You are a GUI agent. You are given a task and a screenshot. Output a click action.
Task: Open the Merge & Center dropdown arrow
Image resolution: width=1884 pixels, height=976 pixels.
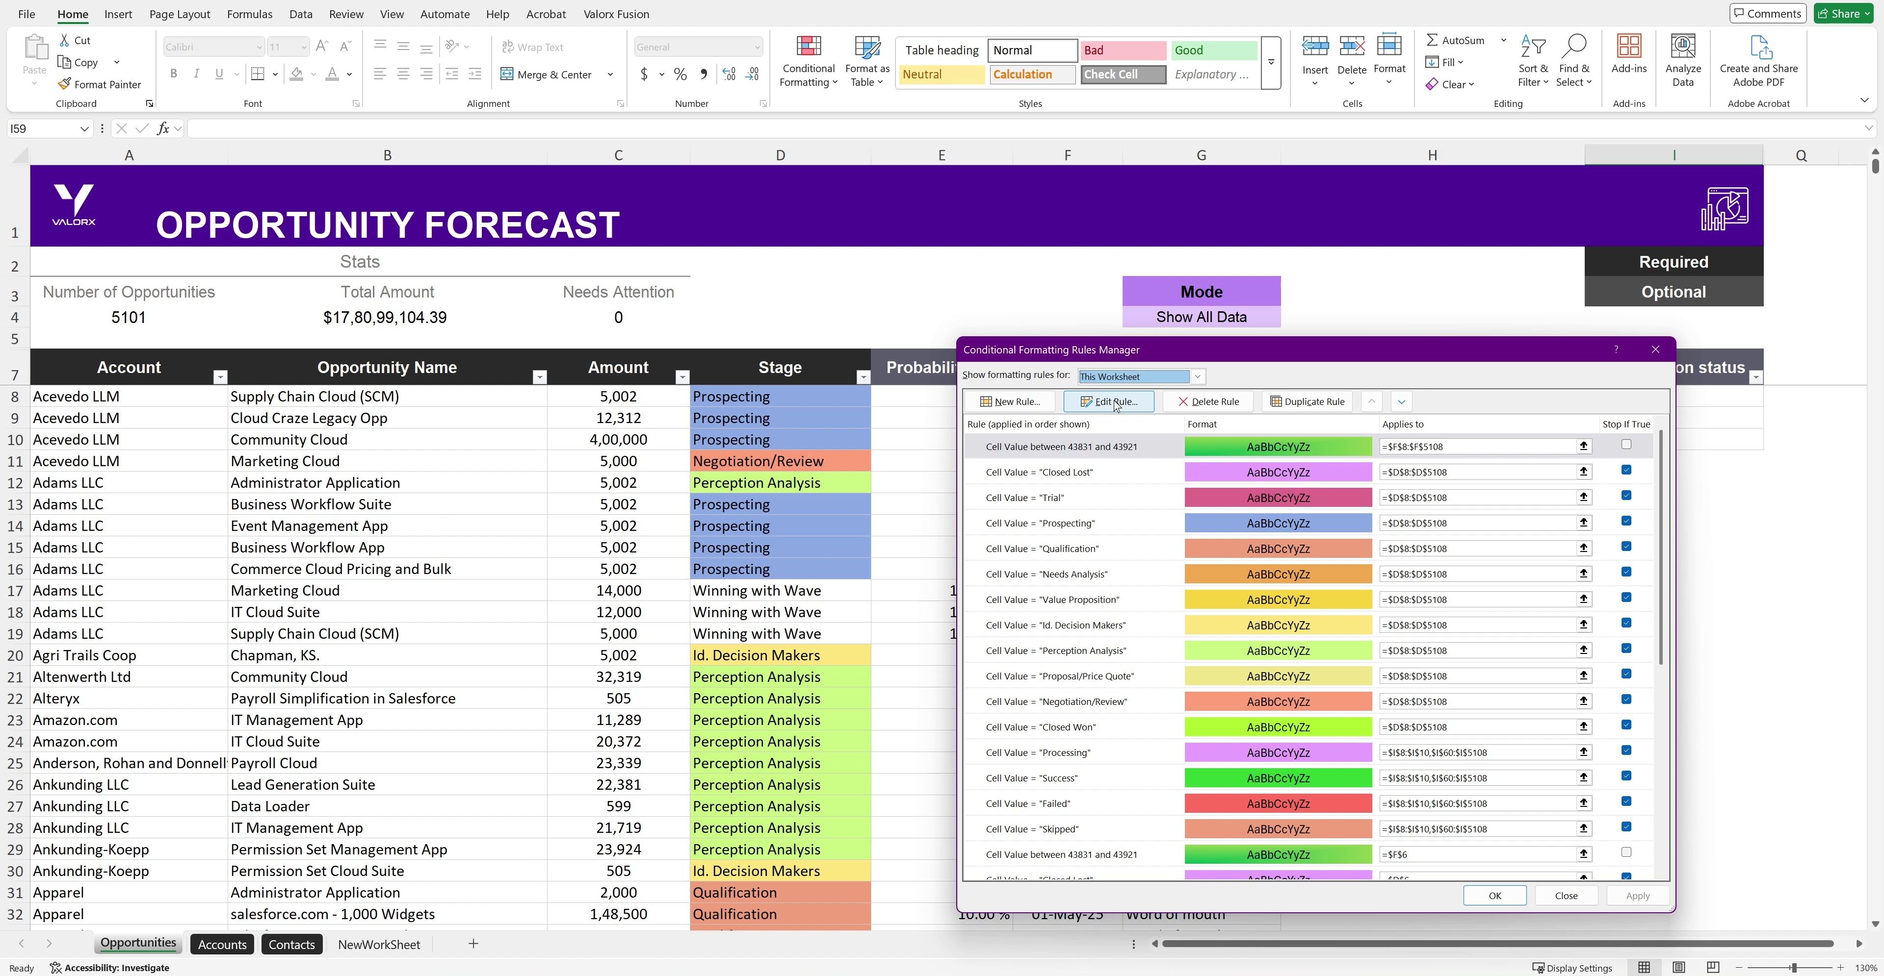click(610, 74)
